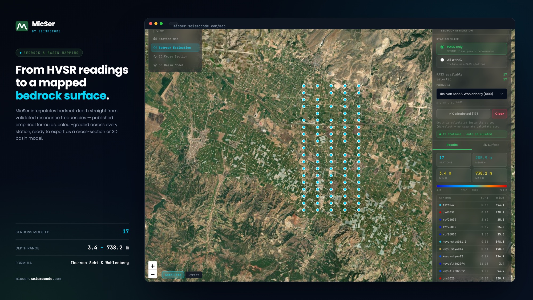Click the F0 HZ column header
This screenshot has width=533, height=300.
click(x=484, y=198)
